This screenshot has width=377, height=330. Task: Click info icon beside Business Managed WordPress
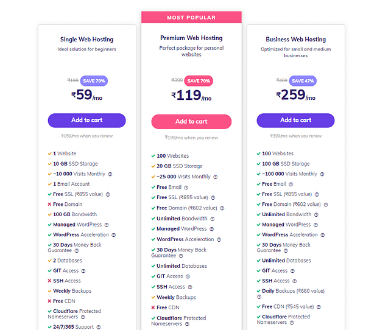coord(315,225)
